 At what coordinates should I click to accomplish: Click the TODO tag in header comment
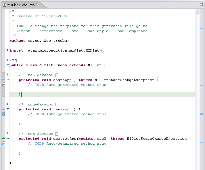tap(21, 26)
